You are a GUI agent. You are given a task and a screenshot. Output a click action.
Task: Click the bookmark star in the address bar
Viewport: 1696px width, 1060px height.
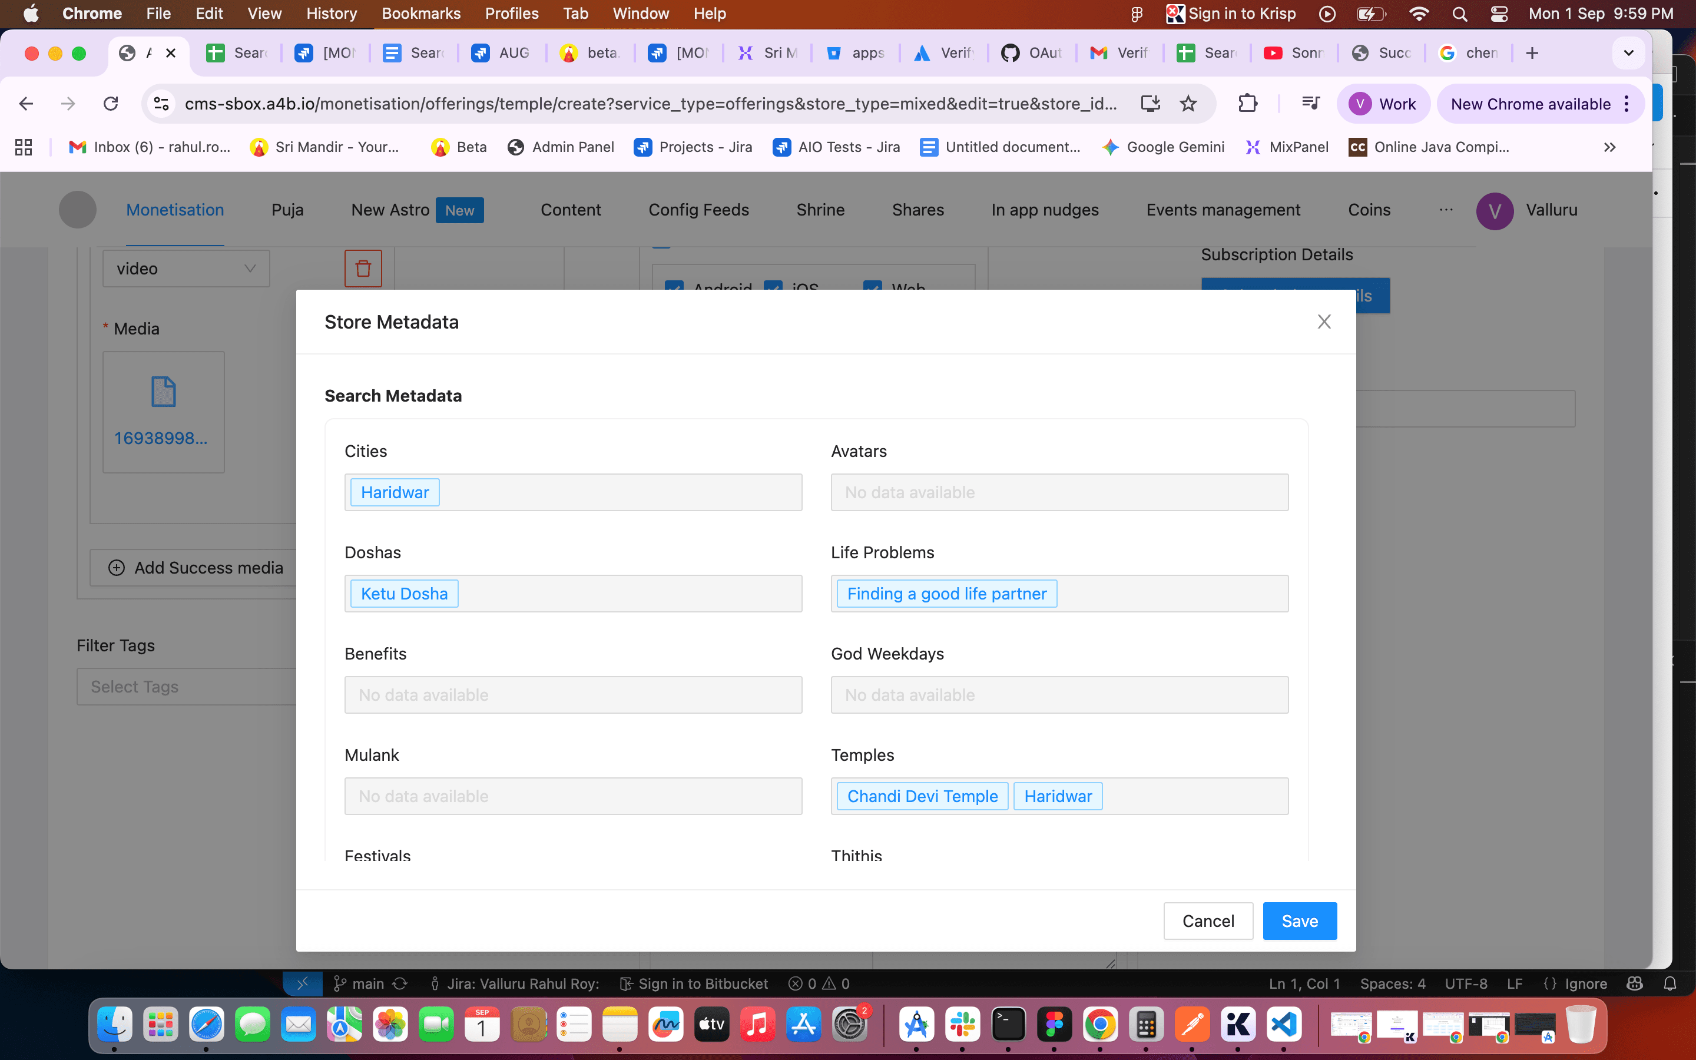1188,103
